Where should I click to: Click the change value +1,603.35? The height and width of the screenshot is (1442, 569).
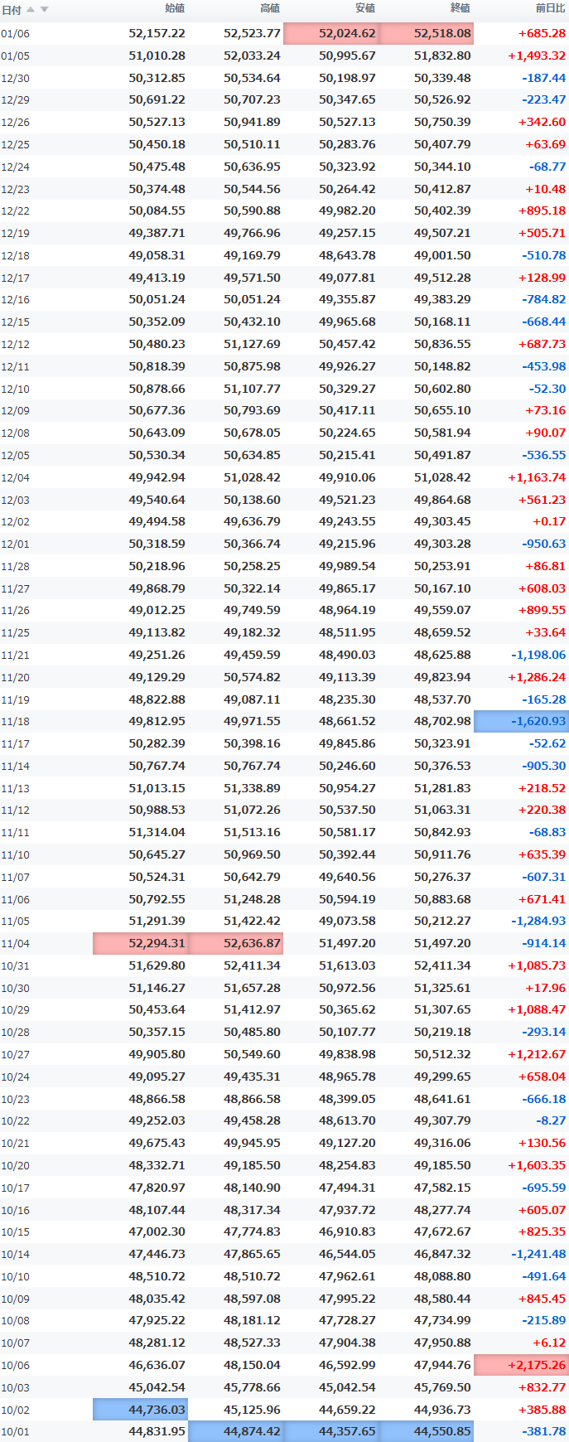pos(536,1166)
